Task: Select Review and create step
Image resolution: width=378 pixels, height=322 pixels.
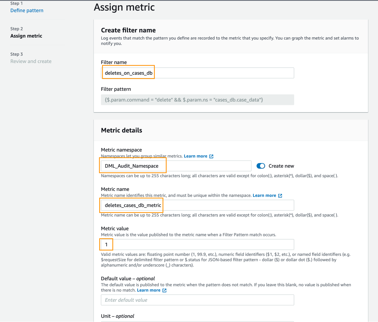Action: (31, 61)
